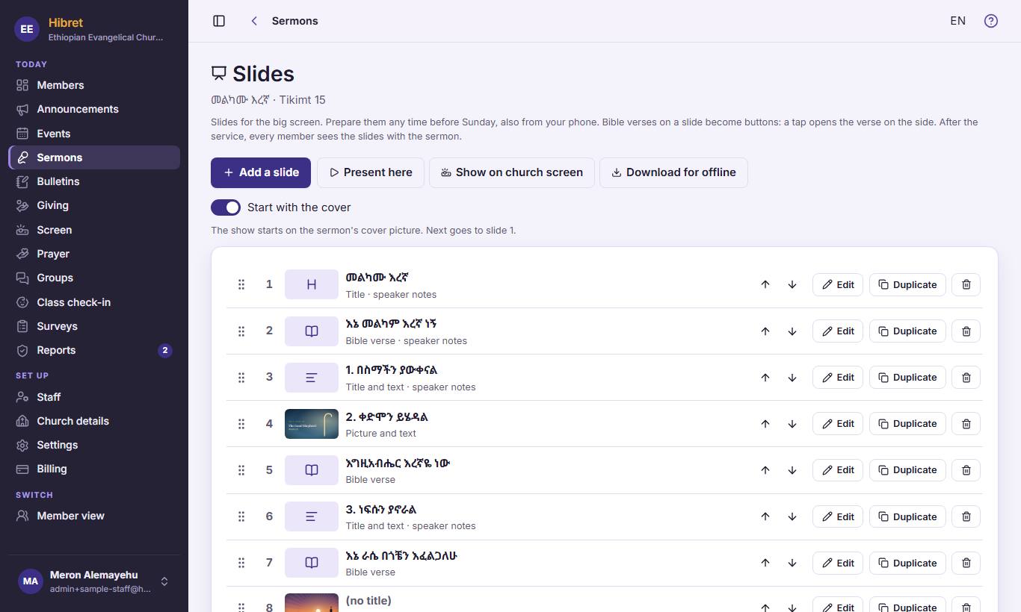Delete slide 1 with the trash icon

966,284
